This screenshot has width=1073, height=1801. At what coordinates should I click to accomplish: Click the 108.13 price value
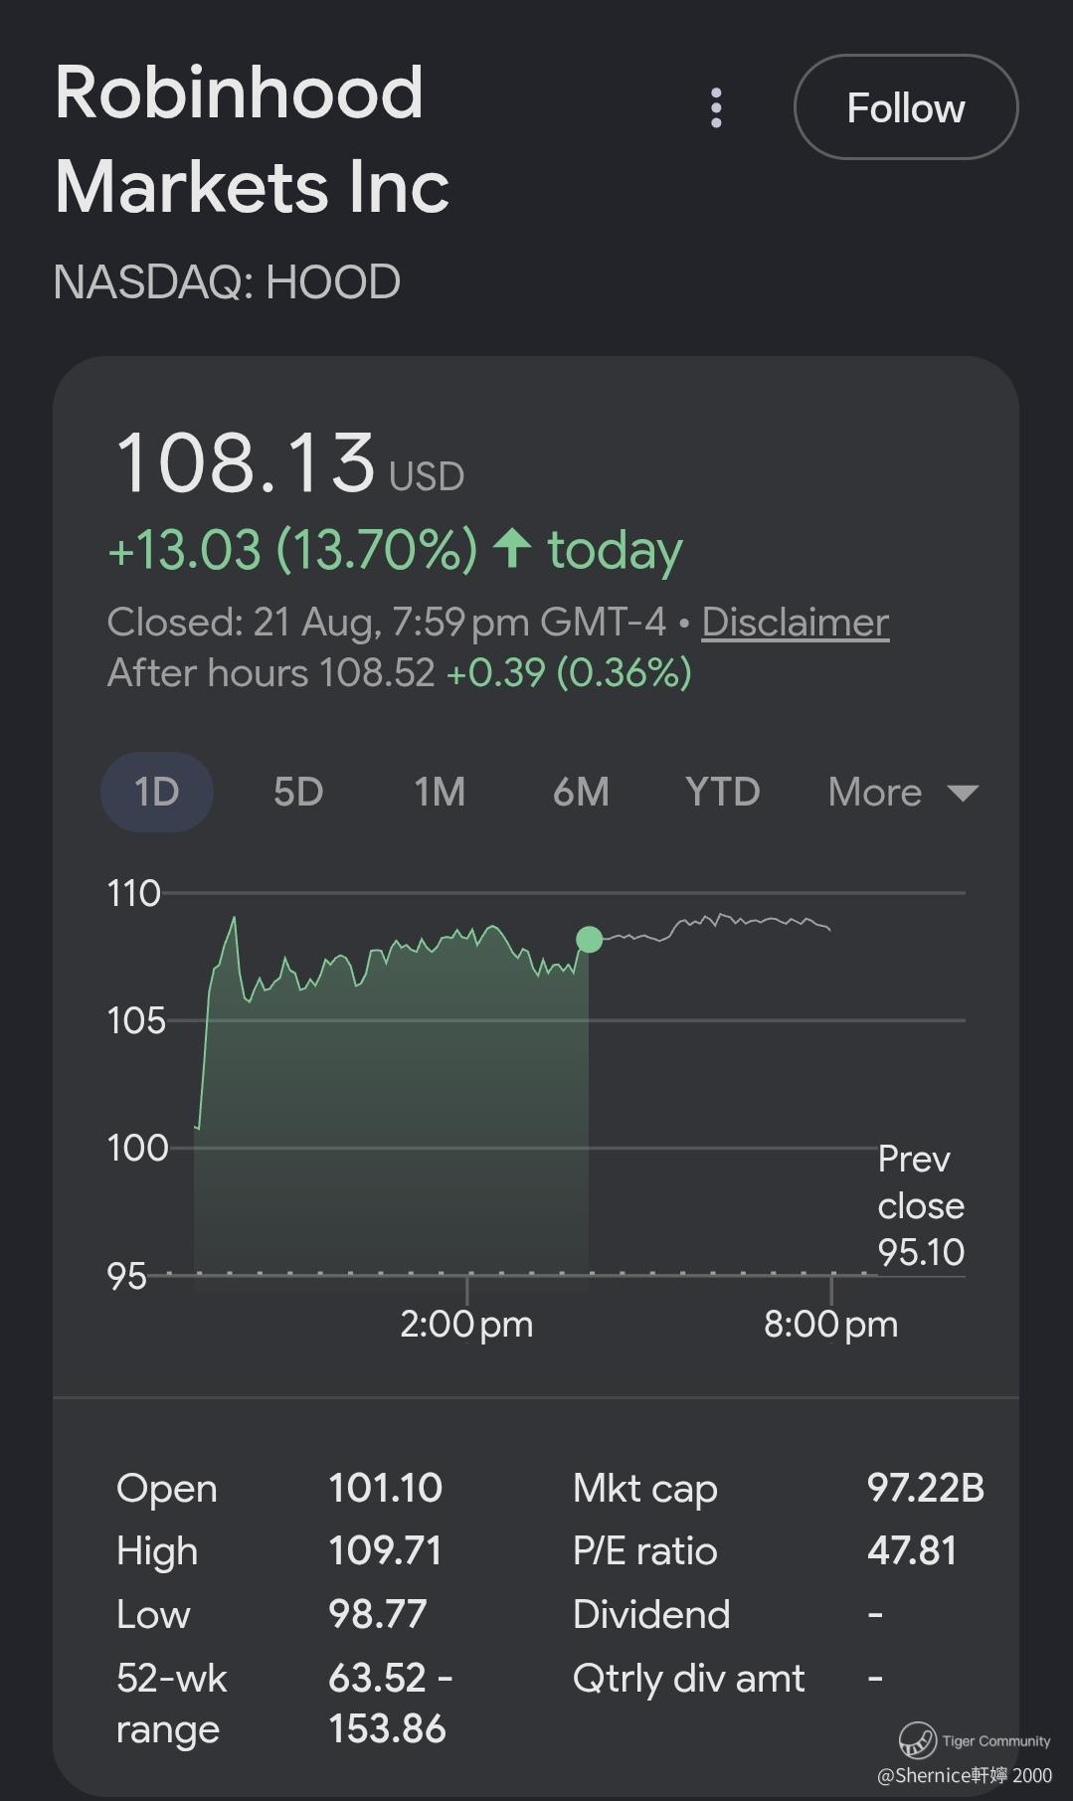(x=246, y=462)
